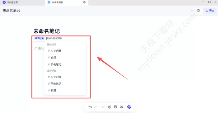
Task: Select the 未命名笔记 document tab
Action: tap(66, 2)
